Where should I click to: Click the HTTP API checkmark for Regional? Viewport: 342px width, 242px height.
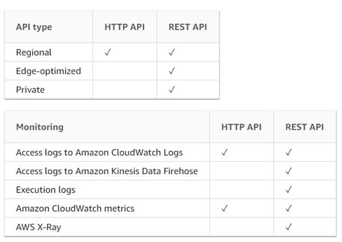tap(108, 52)
